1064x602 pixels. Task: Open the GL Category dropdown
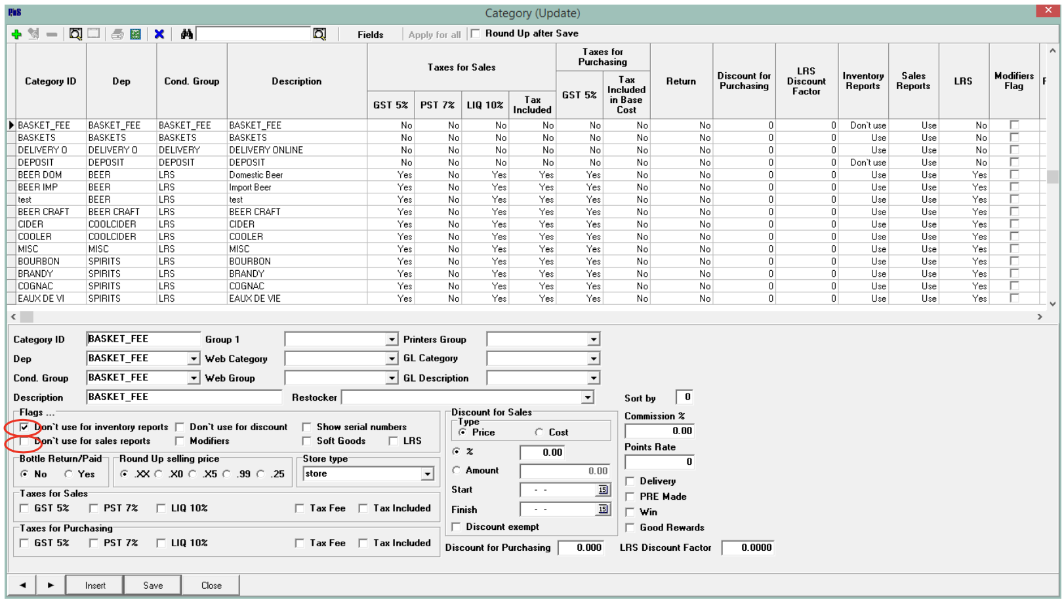pos(593,359)
